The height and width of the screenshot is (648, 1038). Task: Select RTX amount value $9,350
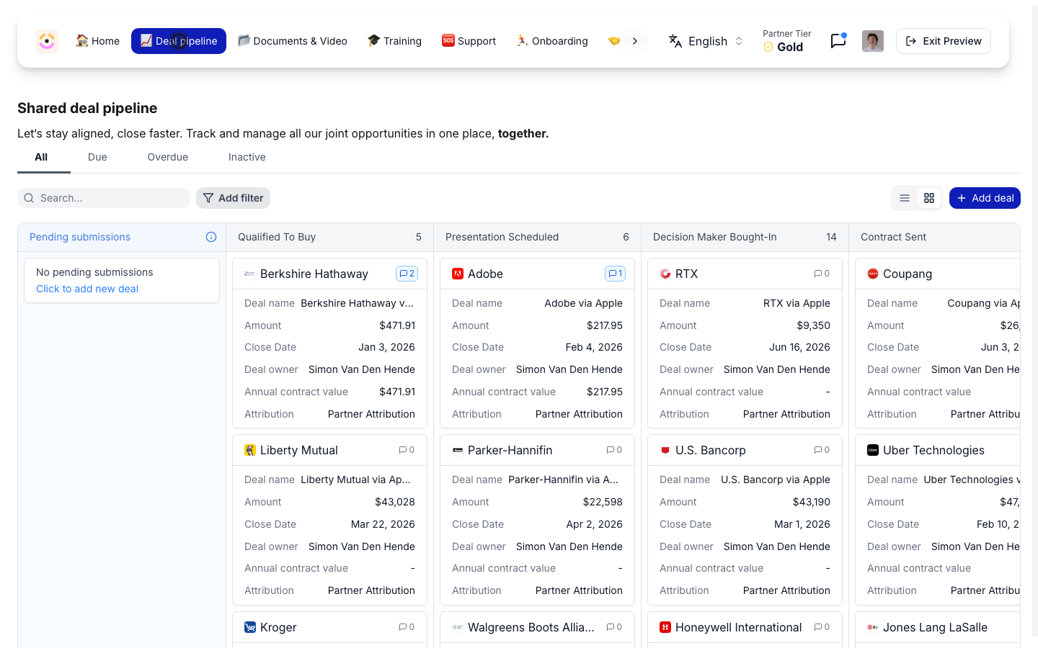(x=813, y=325)
